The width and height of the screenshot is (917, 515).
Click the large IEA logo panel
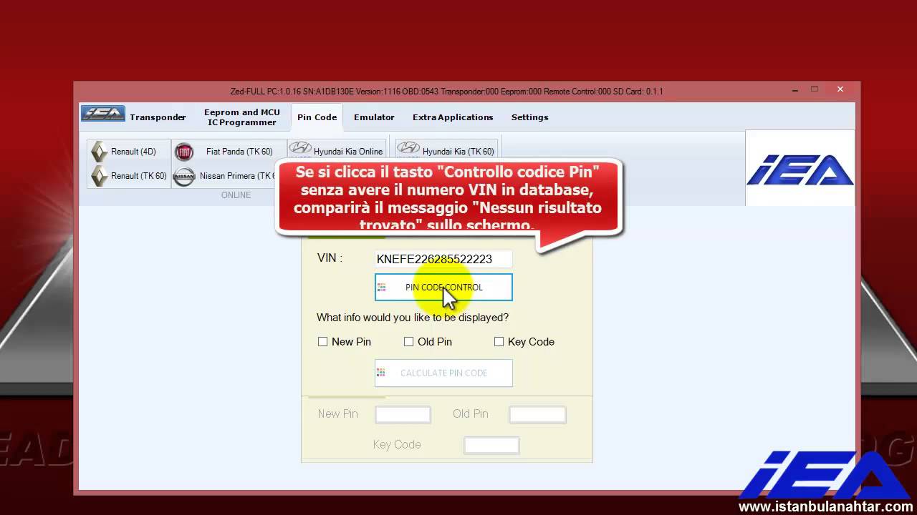(800, 168)
